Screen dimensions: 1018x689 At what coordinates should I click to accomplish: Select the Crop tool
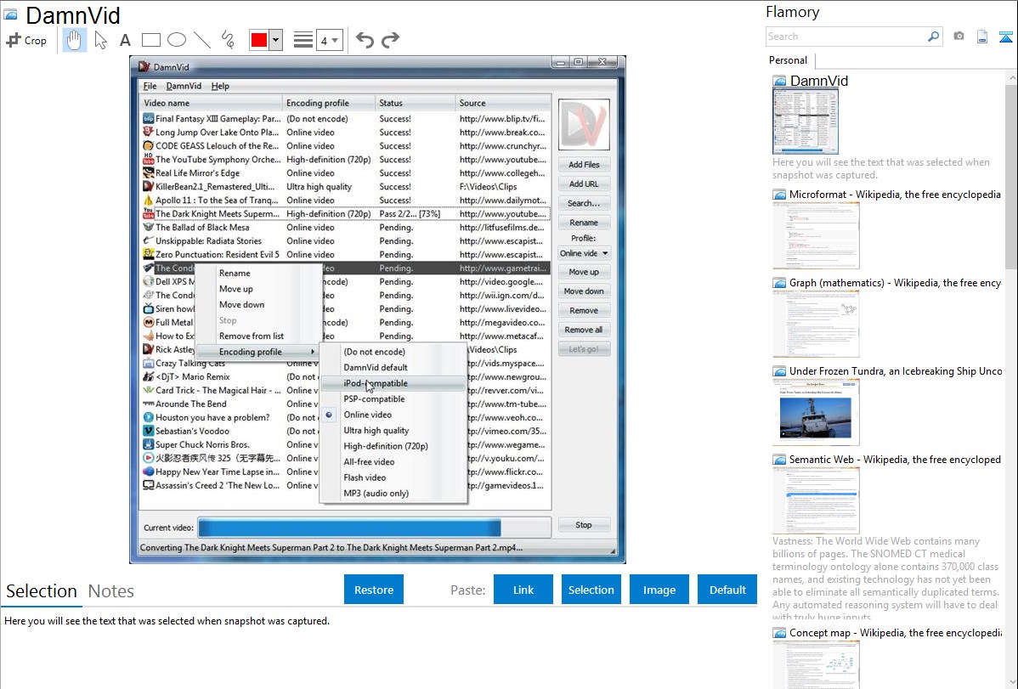click(26, 40)
